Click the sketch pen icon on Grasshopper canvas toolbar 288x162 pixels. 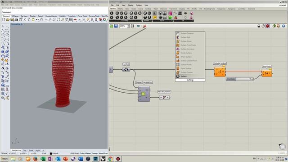(x=144, y=26)
